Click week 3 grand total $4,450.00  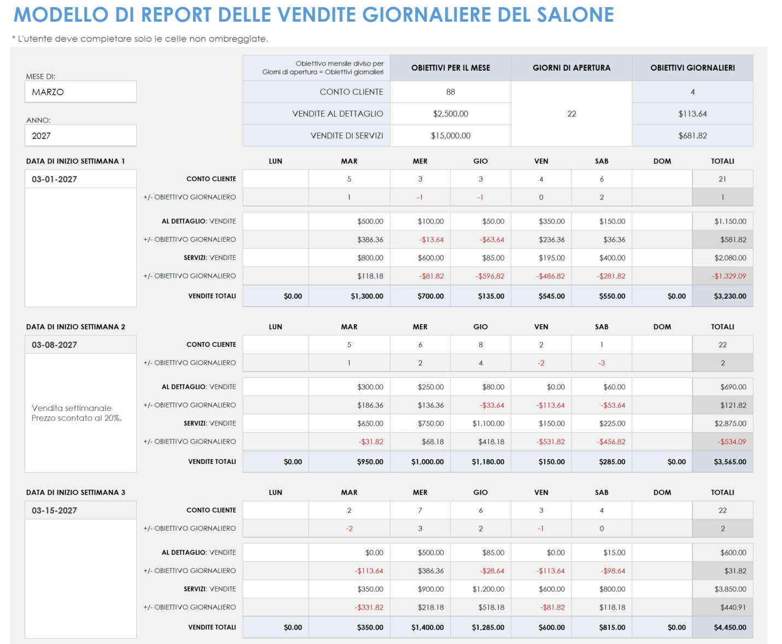coord(722,628)
